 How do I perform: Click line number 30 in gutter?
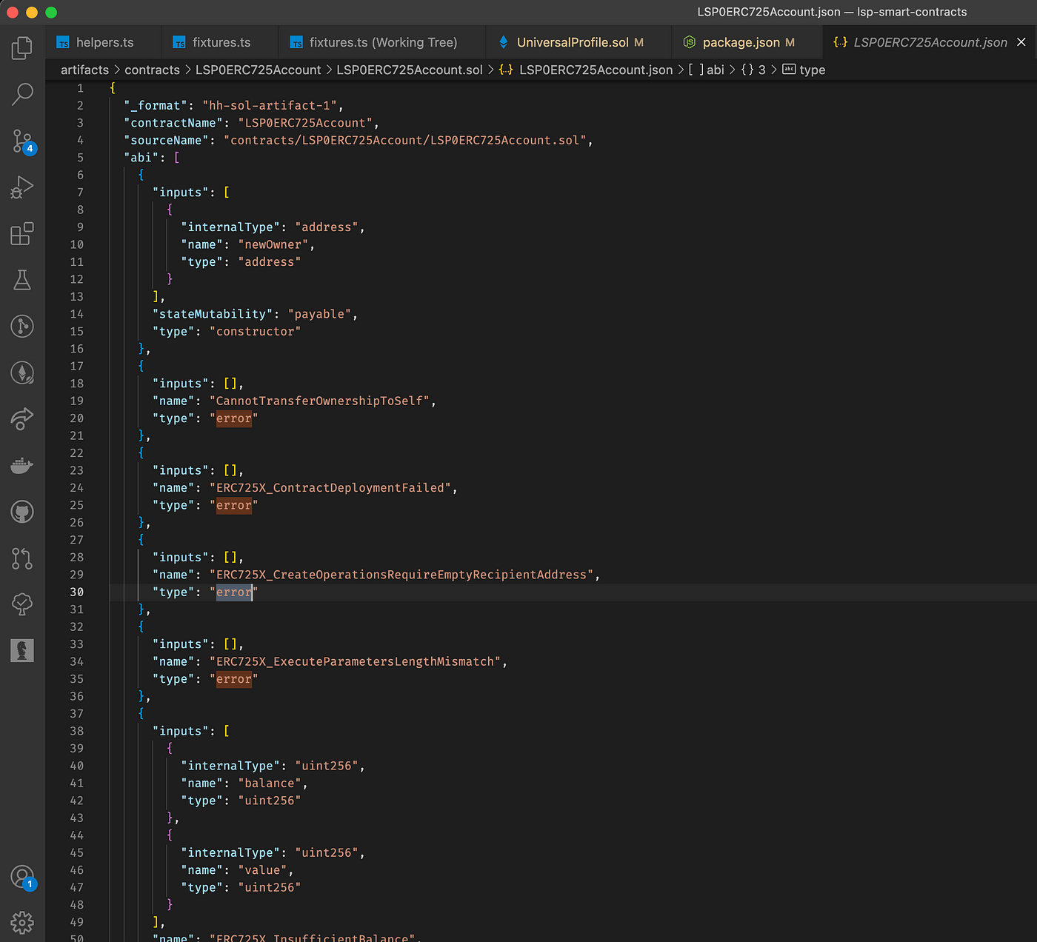77,592
